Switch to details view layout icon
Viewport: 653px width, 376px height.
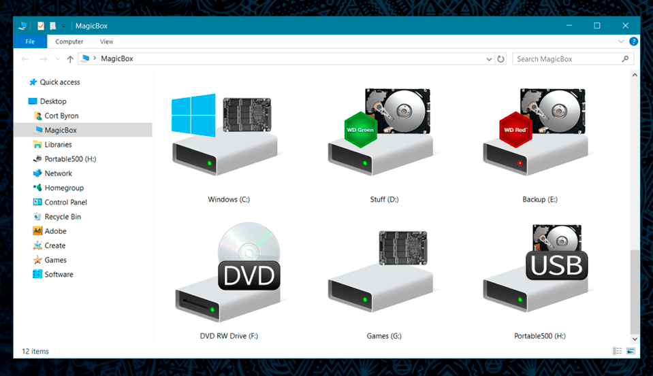[x=617, y=351]
